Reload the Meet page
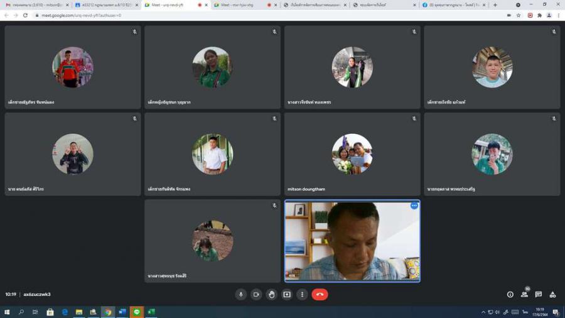The width and height of the screenshot is (565, 318). point(25,15)
